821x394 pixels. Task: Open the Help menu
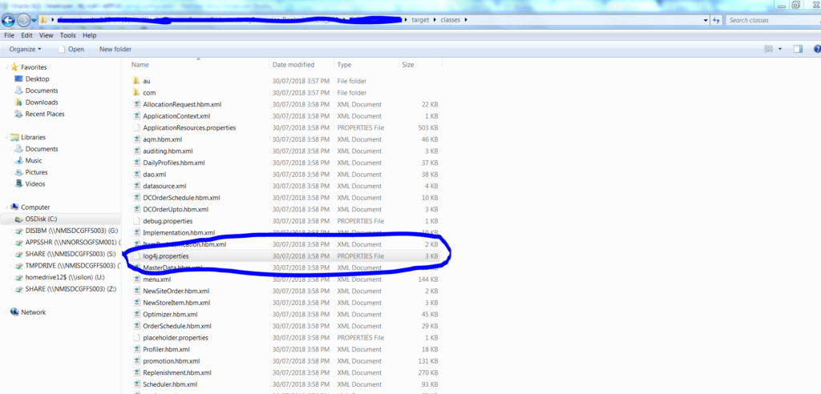pyautogui.click(x=90, y=35)
